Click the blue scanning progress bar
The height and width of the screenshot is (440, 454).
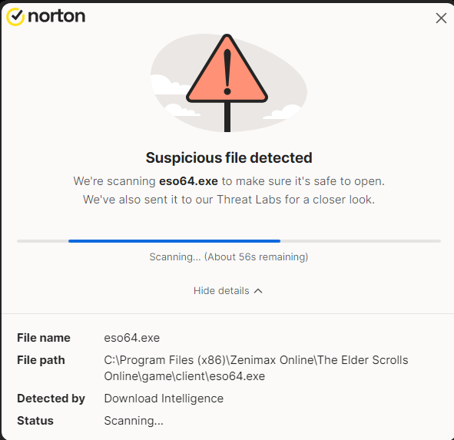coord(174,241)
